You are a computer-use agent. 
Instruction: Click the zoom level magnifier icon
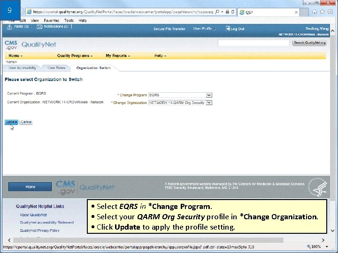click(308, 246)
